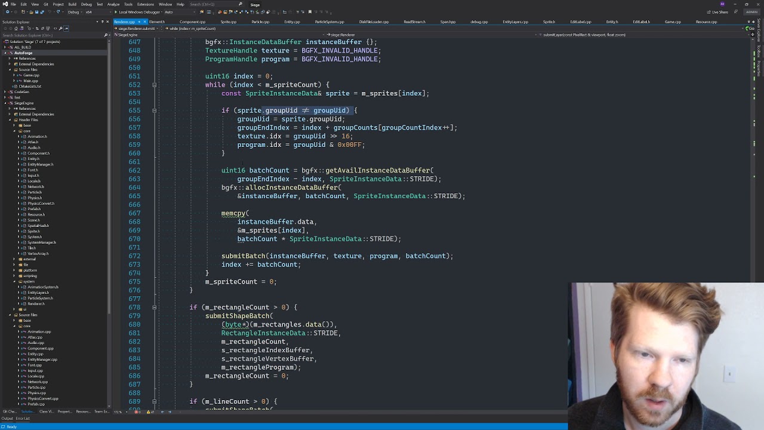Switch to the EntityLayers.cpp tab
This screenshot has height=430, width=764.
pos(515,22)
